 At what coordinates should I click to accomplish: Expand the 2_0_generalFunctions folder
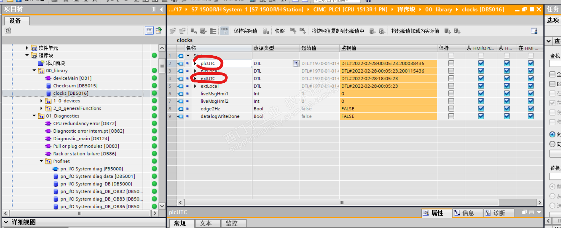point(41,108)
